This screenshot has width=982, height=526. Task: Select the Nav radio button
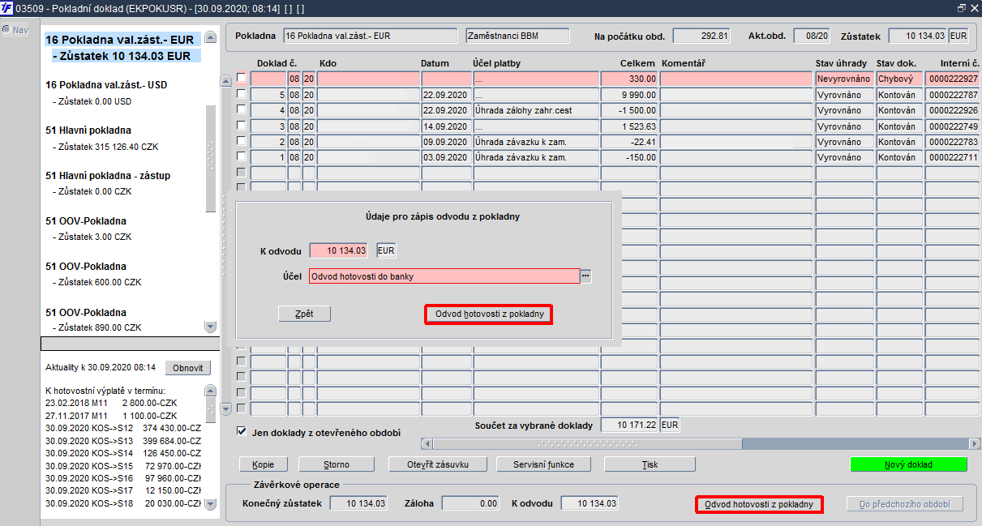[x=6, y=30]
